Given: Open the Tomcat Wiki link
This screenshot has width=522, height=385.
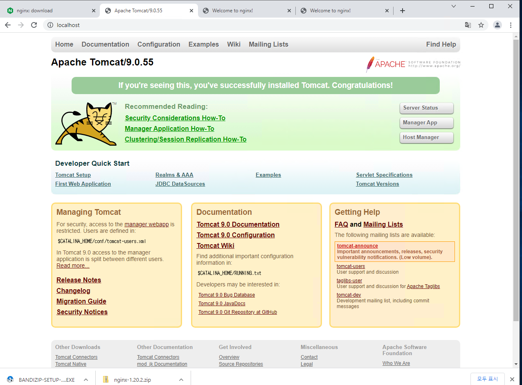Looking at the screenshot, I should tap(216, 245).
